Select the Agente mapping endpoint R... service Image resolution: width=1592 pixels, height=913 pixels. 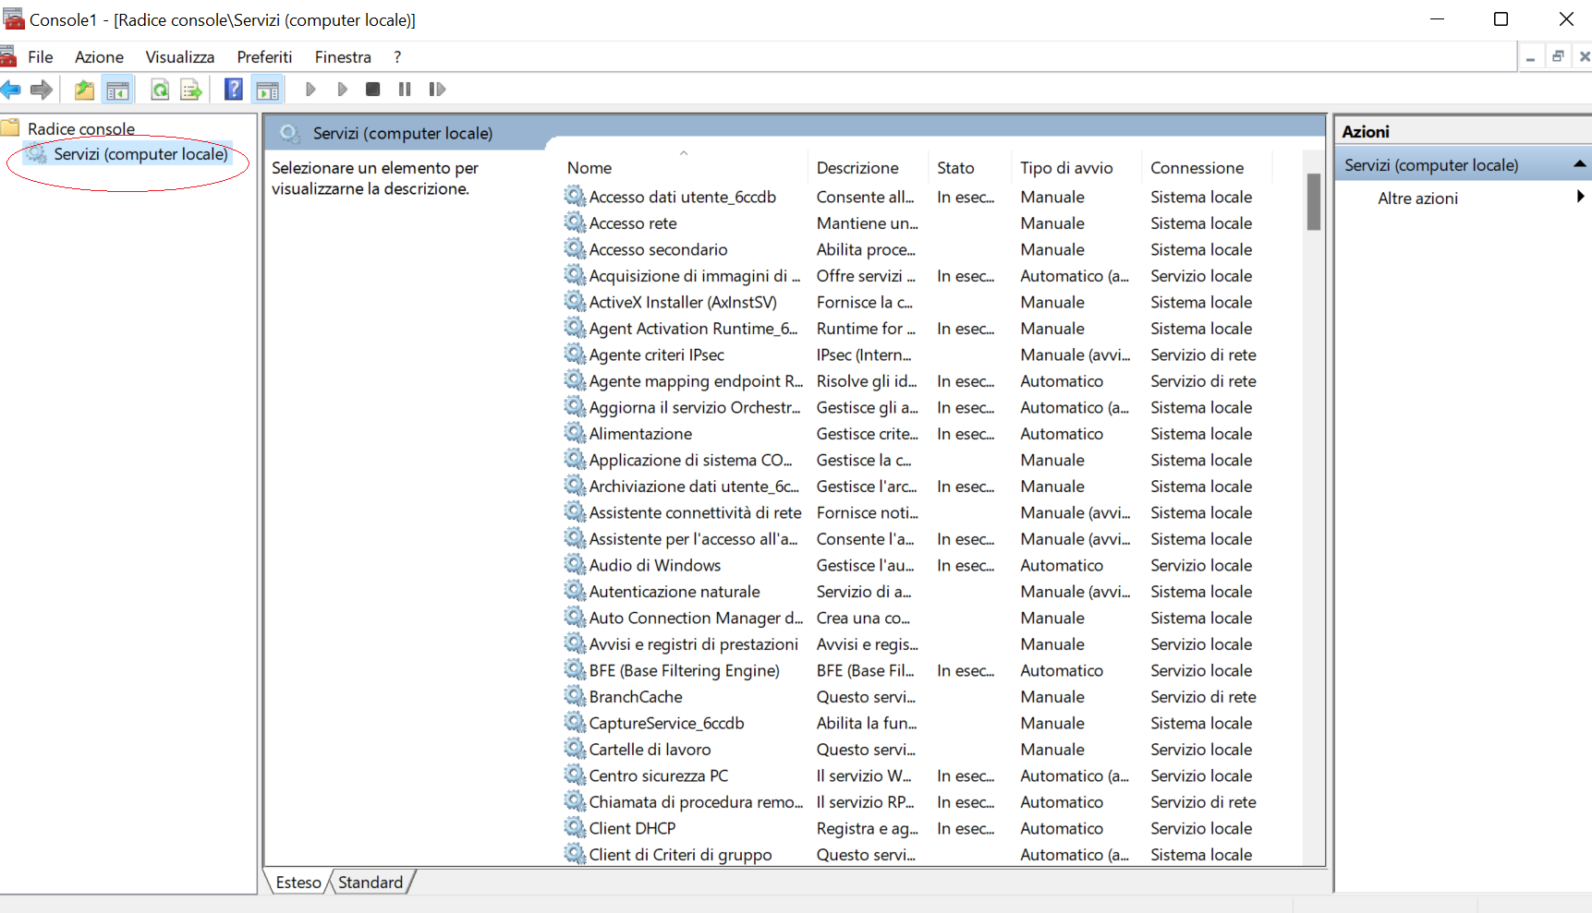[697, 380]
